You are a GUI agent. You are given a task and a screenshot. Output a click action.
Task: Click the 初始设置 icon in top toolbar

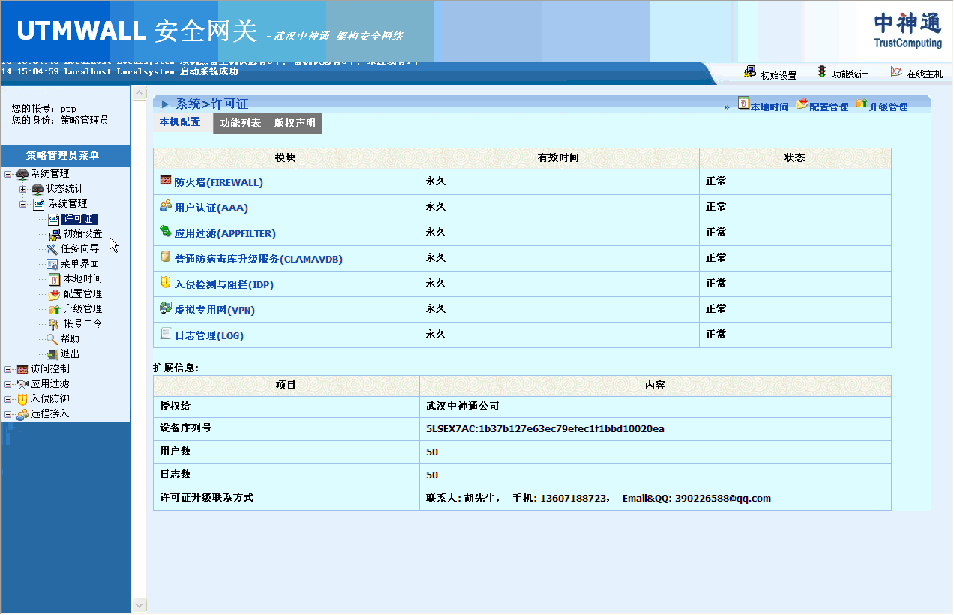(x=750, y=72)
